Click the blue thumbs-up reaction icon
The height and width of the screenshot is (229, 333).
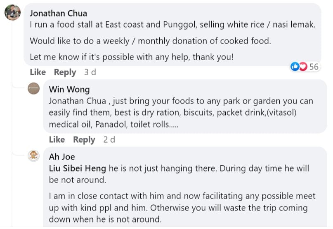[x=295, y=67]
